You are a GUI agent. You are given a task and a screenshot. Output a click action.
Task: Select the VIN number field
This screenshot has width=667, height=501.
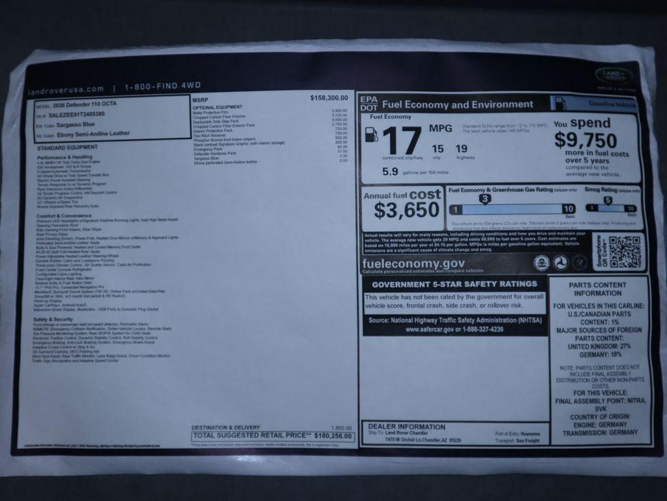point(76,114)
